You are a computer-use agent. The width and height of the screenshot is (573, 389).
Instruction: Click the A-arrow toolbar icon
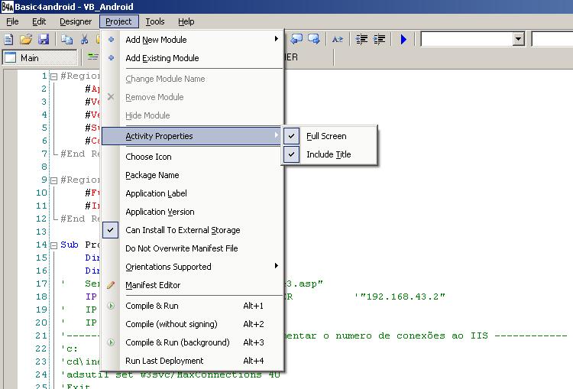[337, 39]
